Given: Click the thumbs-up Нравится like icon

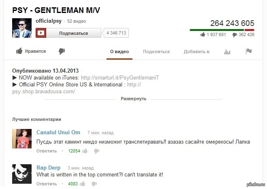Looking at the screenshot, I should pos(19,51).
